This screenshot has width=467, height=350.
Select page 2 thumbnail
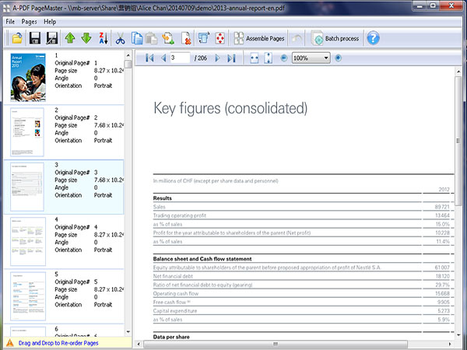click(x=27, y=132)
